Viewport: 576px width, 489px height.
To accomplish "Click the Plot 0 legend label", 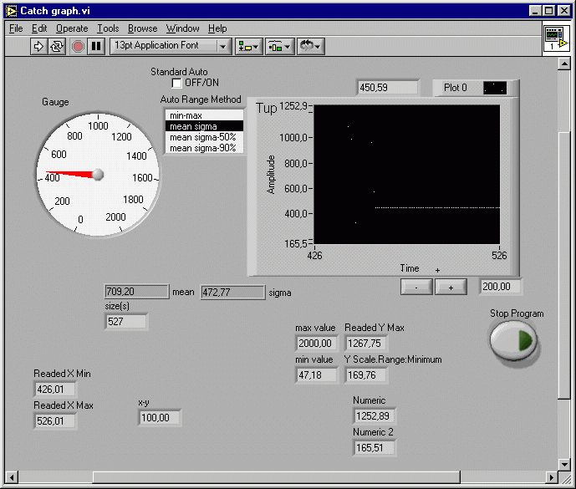I will point(455,88).
